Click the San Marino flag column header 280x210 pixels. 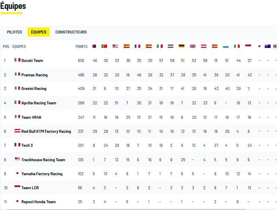226,46
